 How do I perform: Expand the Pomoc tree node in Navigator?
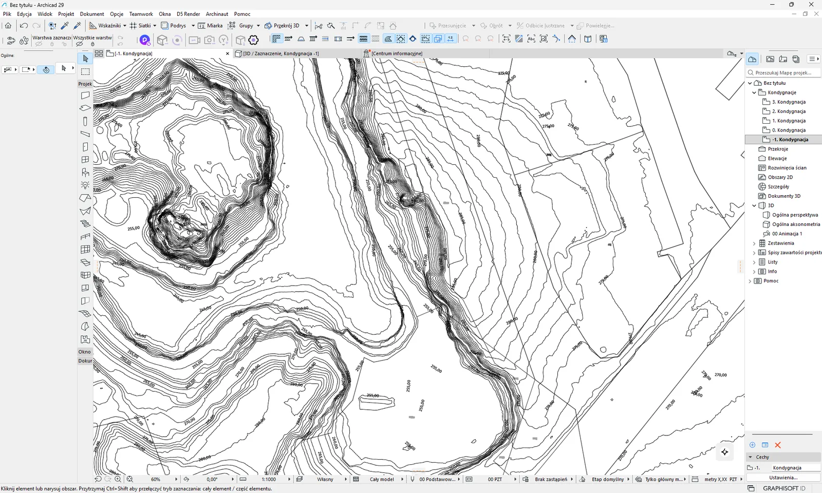point(750,281)
